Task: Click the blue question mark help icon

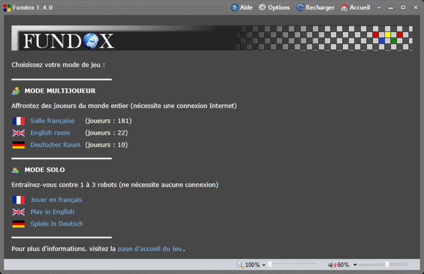Action: click(x=234, y=7)
